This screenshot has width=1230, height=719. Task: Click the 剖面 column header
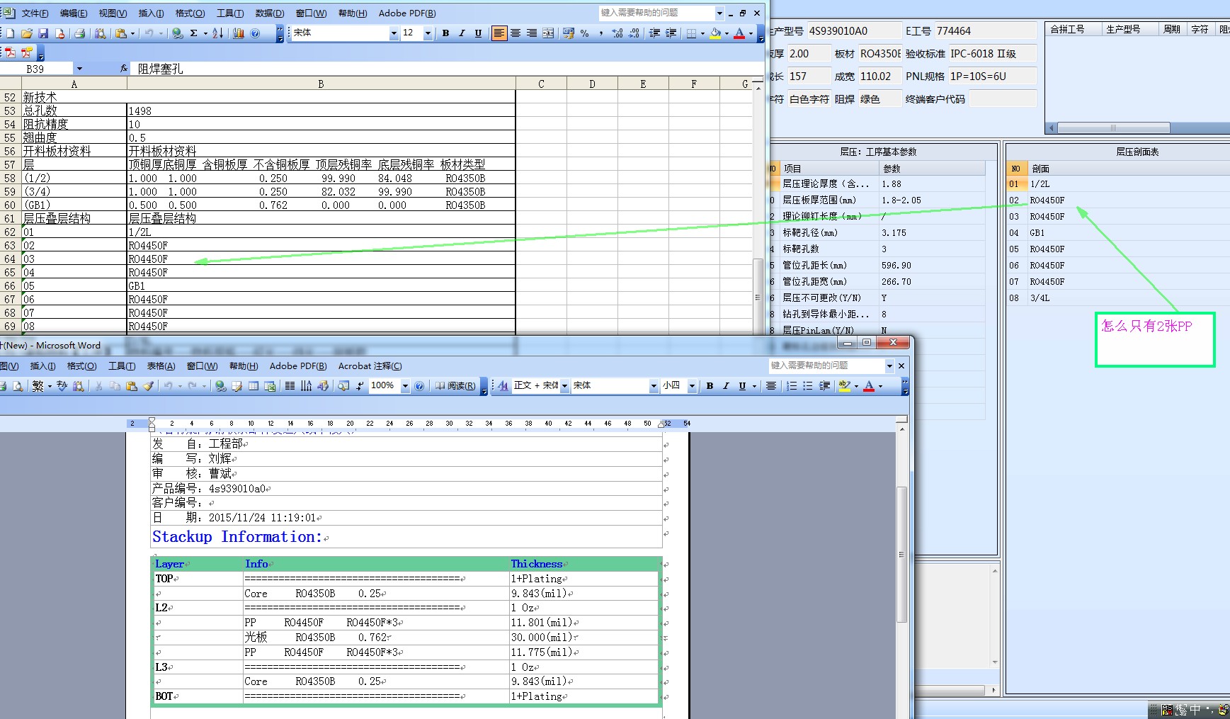tap(1129, 169)
